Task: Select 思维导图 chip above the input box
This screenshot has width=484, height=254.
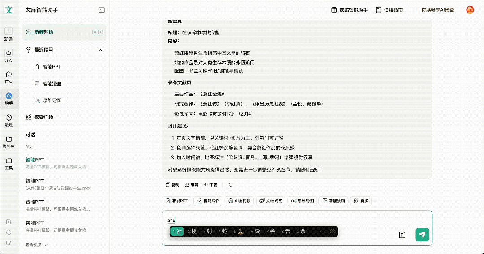Action: click(x=302, y=201)
